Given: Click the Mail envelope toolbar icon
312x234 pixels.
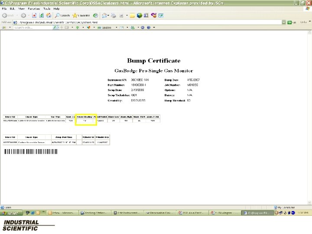Looking at the screenshot, I should click(104, 15).
